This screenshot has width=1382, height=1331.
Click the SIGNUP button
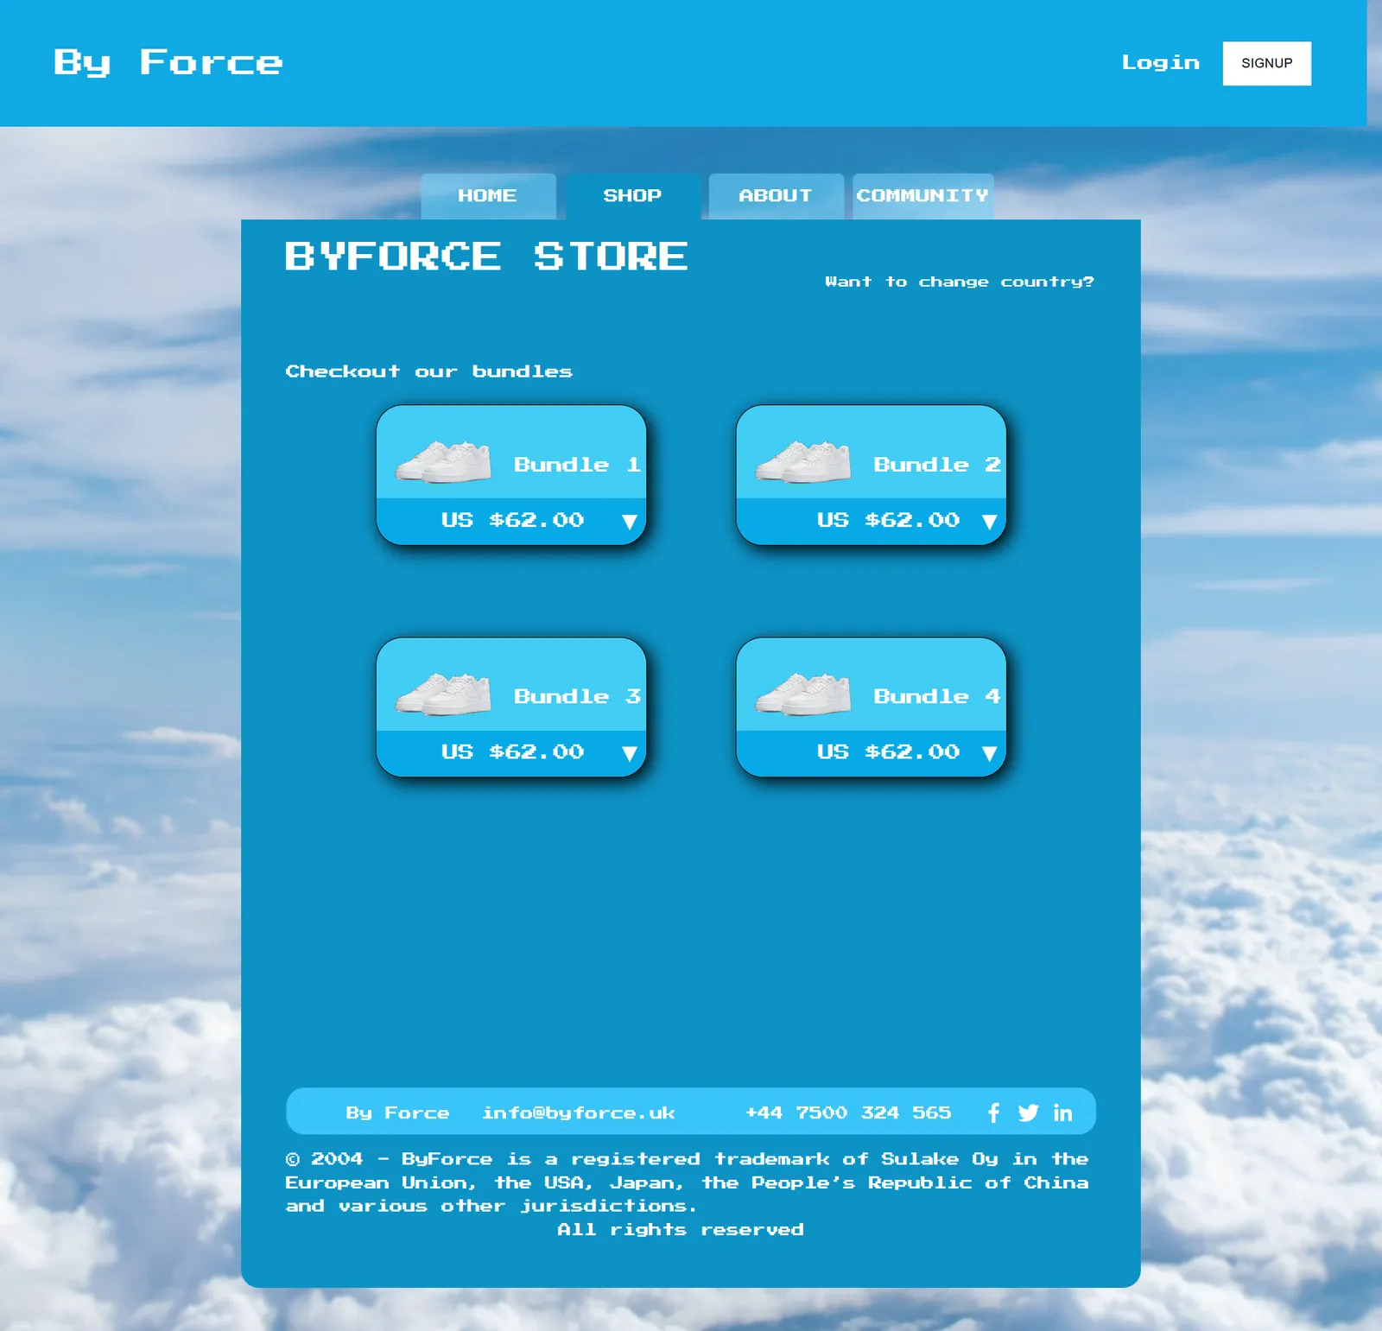click(x=1266, y=63)
